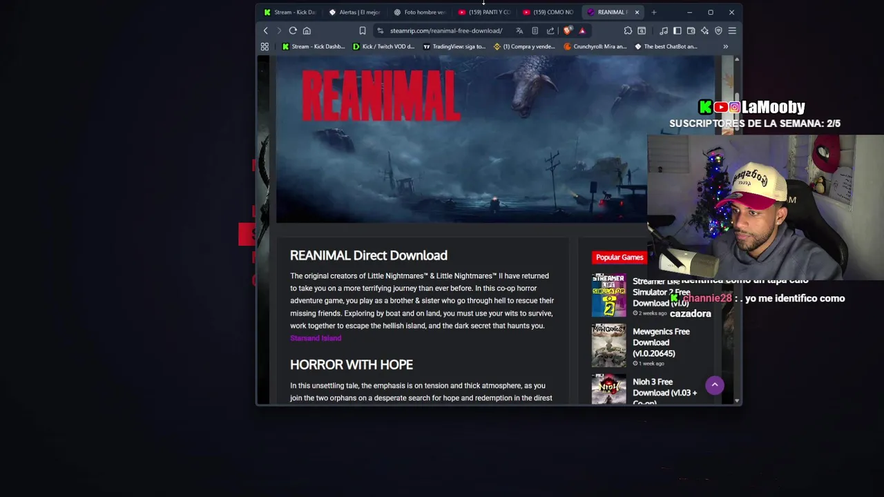Click the share page icon
Screen dimensions: 884x497
(550, 30)
